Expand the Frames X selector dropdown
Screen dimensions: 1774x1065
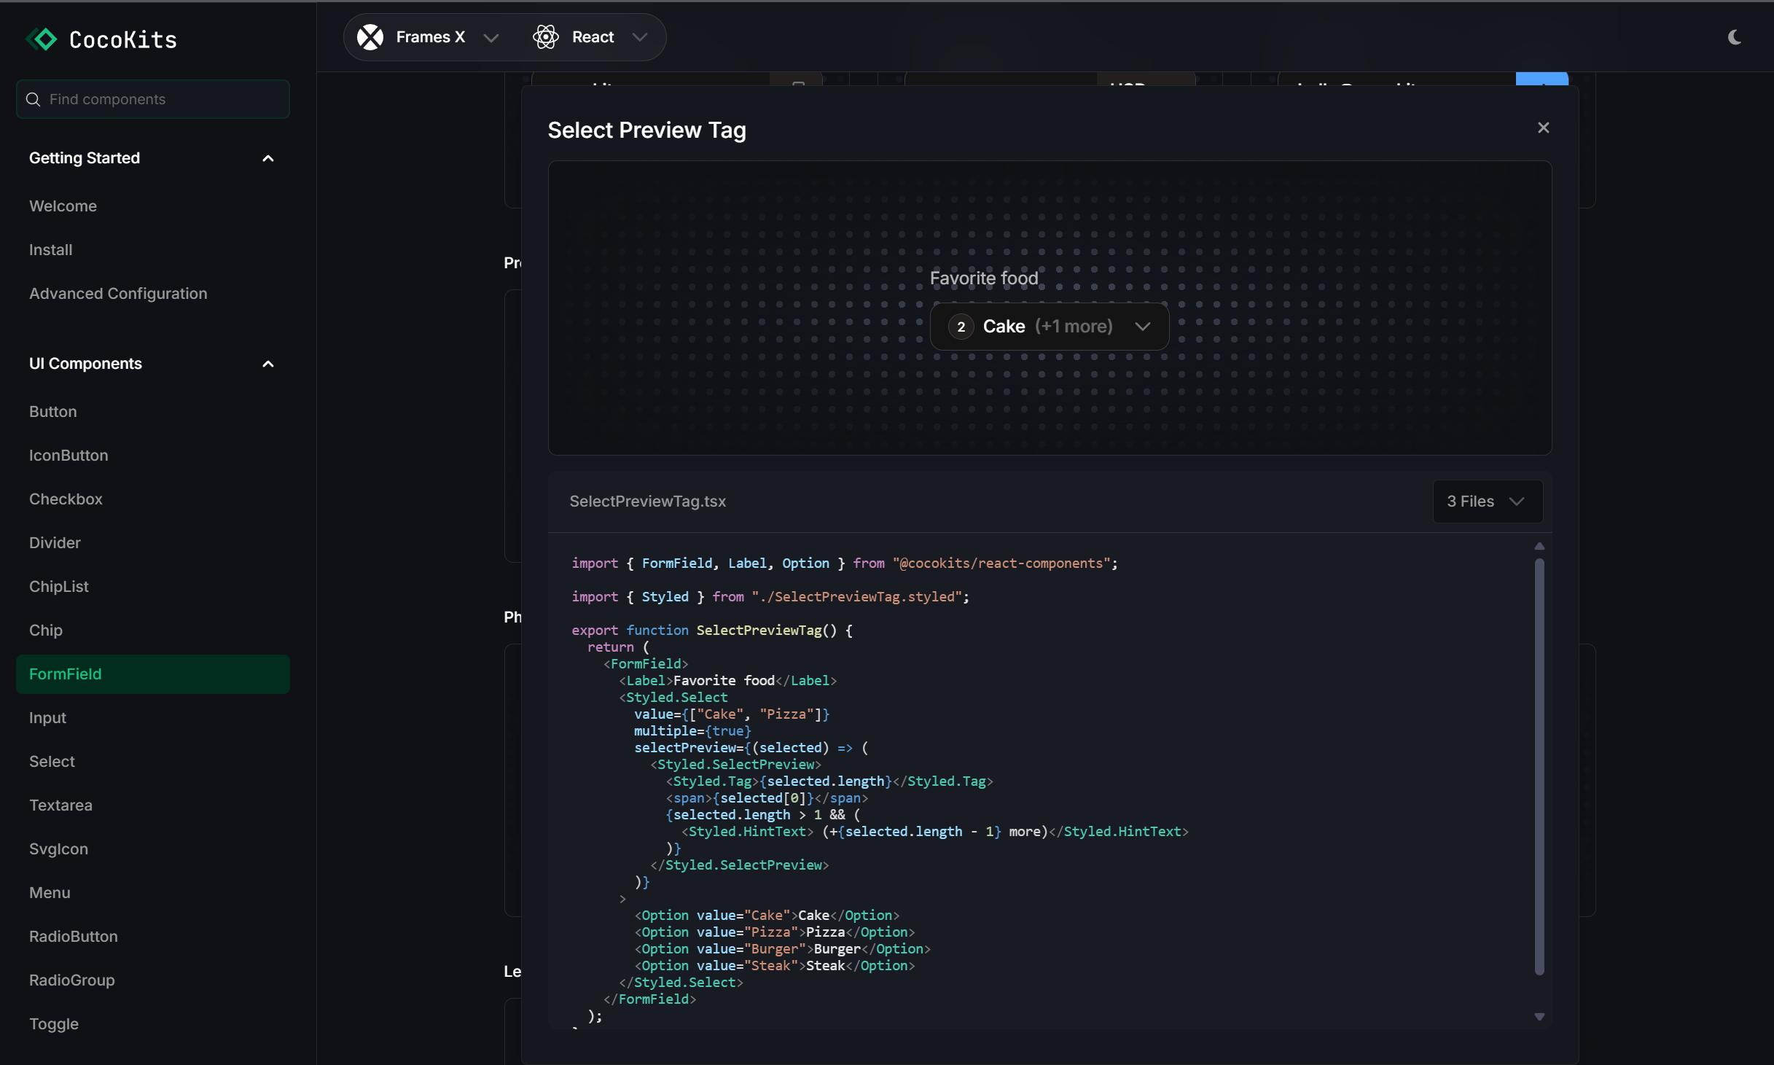(x=492, y=37)
